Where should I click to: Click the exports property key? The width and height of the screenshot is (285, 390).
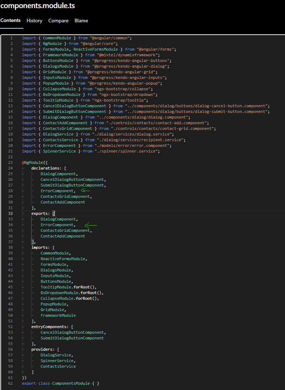click(40, 213)
